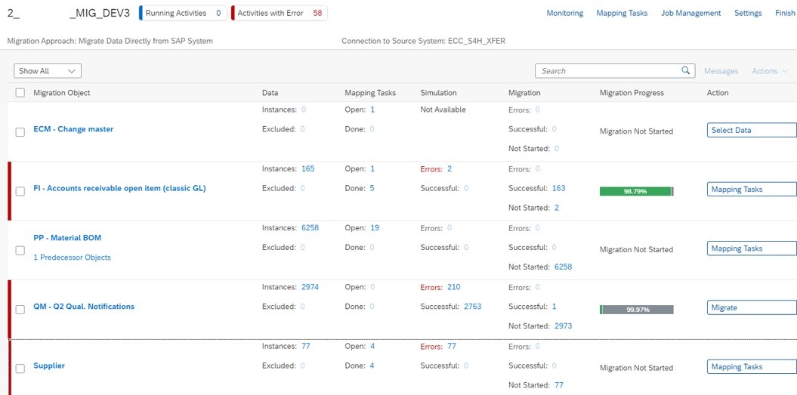The height and width of the screenshot is (395, 797).
Task: Select the ECM - Change master checkbox
Action: [x=20, y=132]
